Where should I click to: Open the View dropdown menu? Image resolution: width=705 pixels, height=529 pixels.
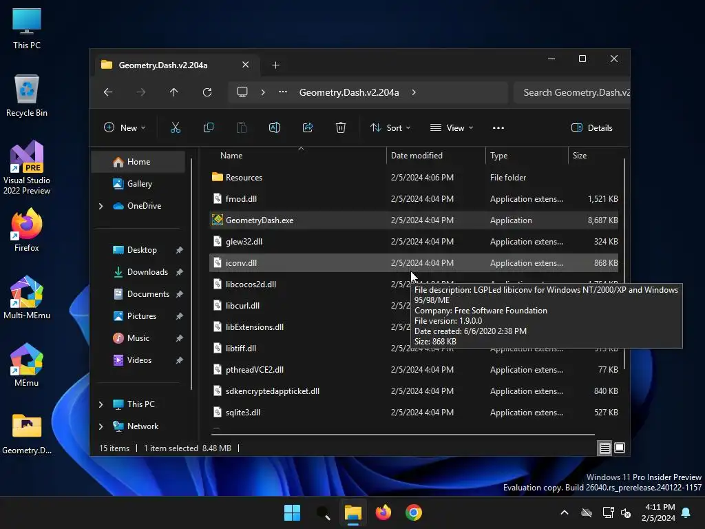click(x=452, y=127)
